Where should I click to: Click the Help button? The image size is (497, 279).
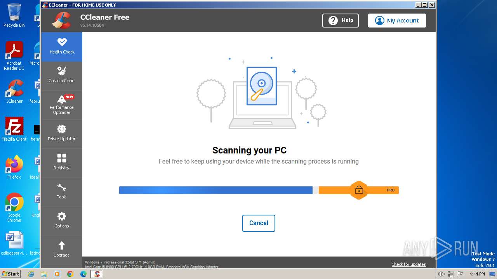pos(341,21)
